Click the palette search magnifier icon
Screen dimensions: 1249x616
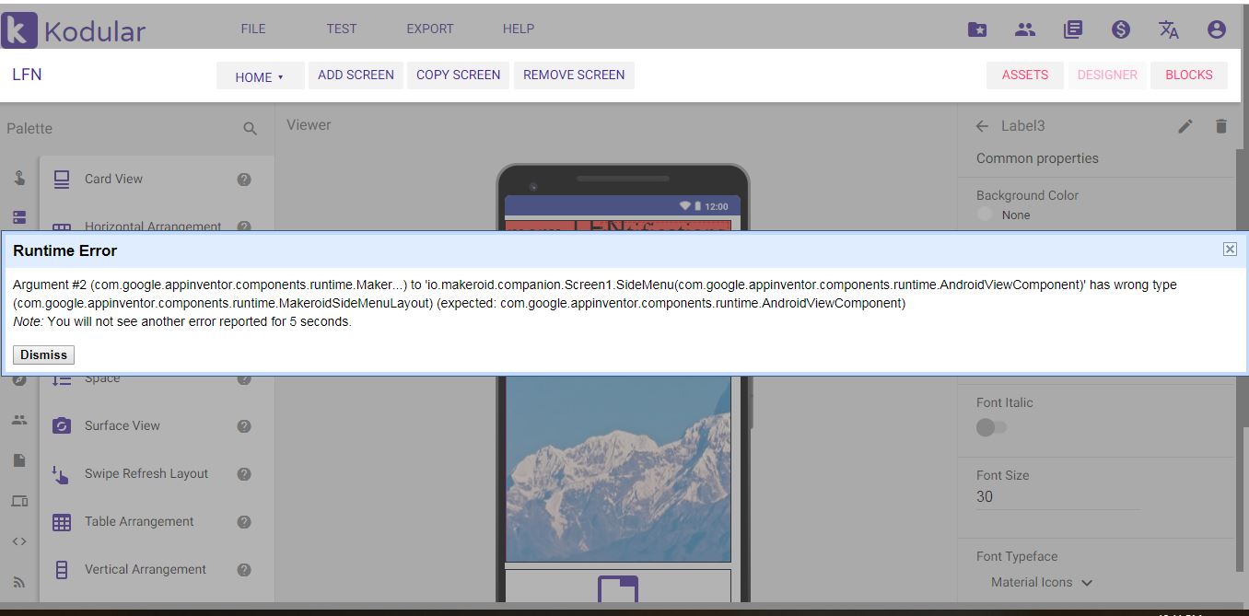point(250,129)
